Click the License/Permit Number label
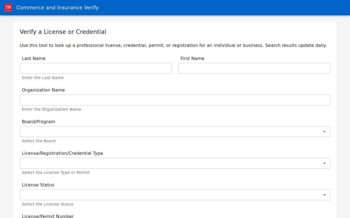350x218 pixels. 48,216
